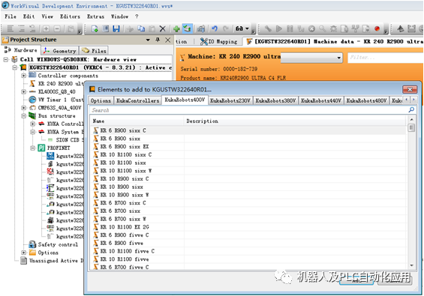Open the File menu

[11, 16]
